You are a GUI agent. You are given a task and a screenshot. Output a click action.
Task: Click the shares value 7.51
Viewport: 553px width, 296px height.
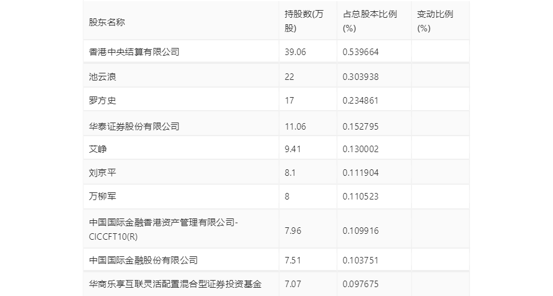[293, 260]
